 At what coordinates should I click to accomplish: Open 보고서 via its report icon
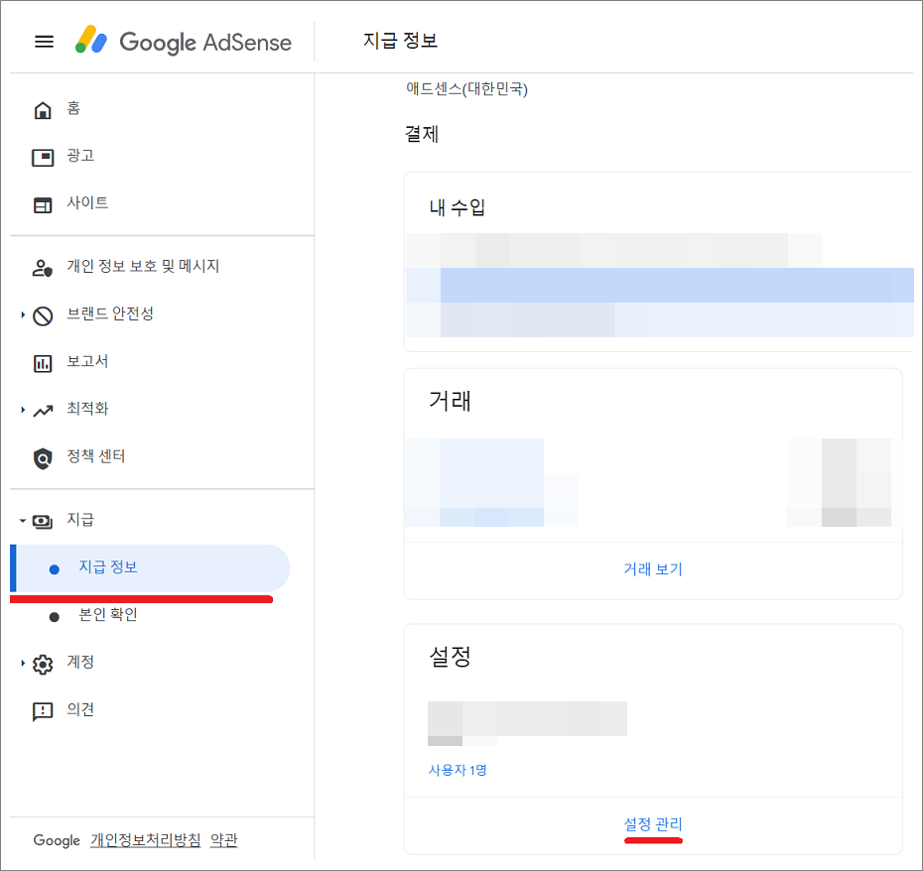[x=44, y=361]
